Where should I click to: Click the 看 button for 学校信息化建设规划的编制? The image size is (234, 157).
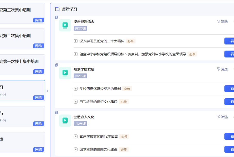click(x=230, y=88)
